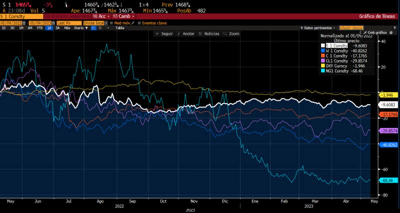
Task: Activate the Zoom magnifier tool
Action: 232,33
